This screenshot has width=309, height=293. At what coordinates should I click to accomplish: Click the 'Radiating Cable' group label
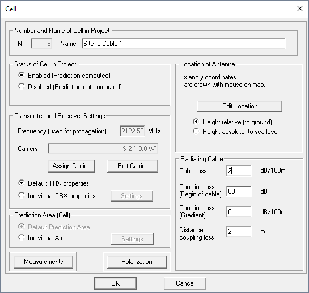click(x=202, y=159)
